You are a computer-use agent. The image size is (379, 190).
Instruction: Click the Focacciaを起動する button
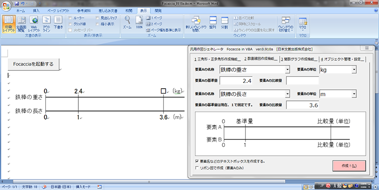click(x=33, y=64)
